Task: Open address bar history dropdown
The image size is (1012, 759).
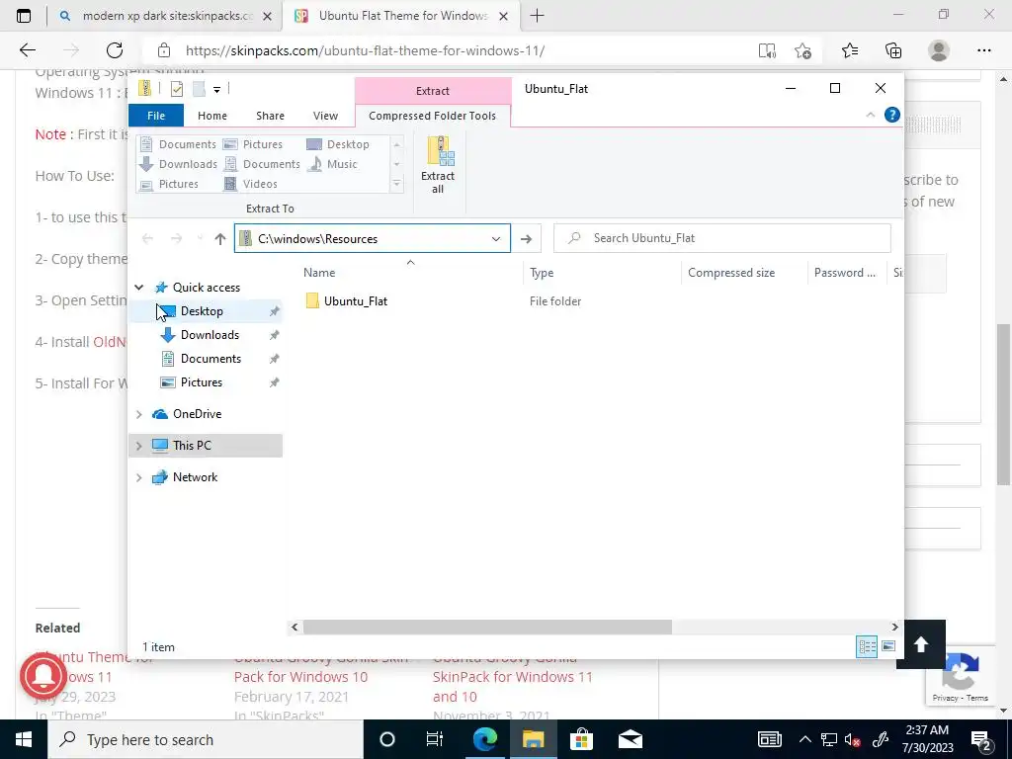Action: point(496,239)
